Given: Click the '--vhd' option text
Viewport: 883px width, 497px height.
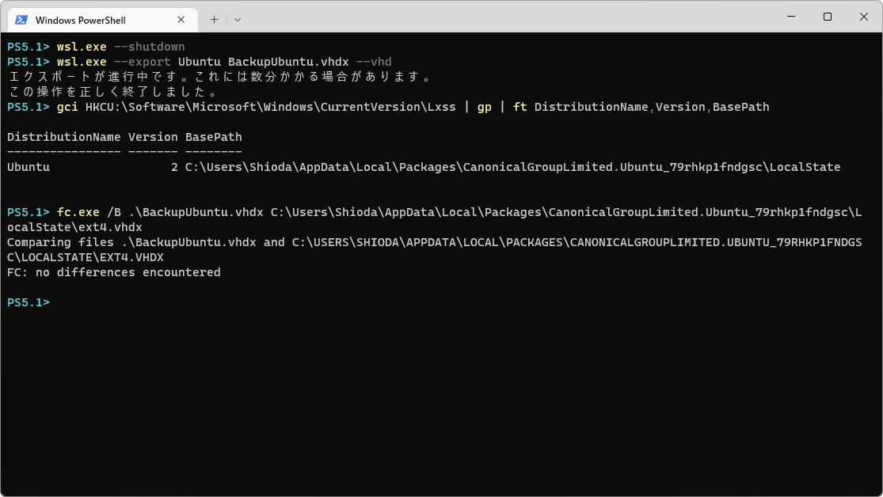Looking at the screenshot, I should (x=374, y=62).
